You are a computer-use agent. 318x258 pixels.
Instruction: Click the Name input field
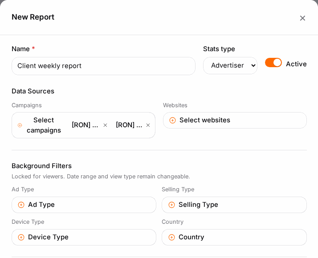click(x=103, y=66)
